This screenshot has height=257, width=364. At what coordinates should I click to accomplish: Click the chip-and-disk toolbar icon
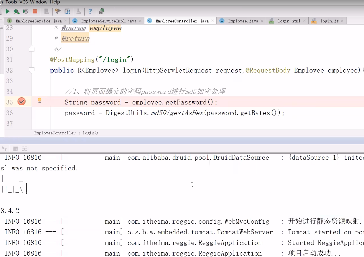point(102,11)
